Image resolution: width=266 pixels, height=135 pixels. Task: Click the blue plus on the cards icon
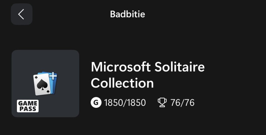click(53, 76)
